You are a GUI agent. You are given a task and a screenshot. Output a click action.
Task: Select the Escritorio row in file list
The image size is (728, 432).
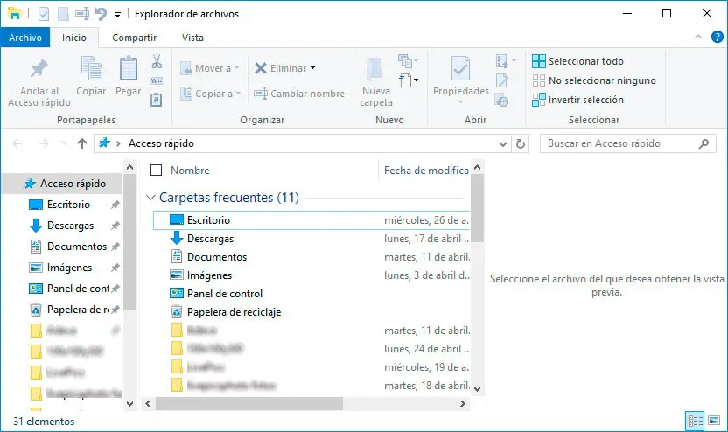coord(311,220)
